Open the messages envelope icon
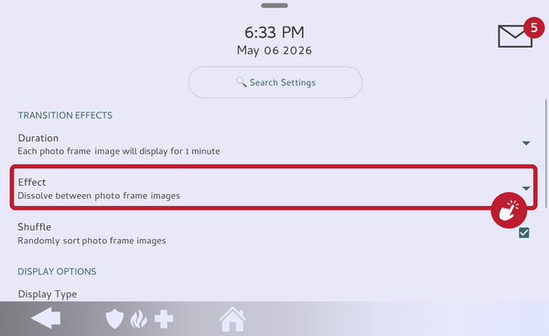The image size is (549, 336). tap(514, 36)
